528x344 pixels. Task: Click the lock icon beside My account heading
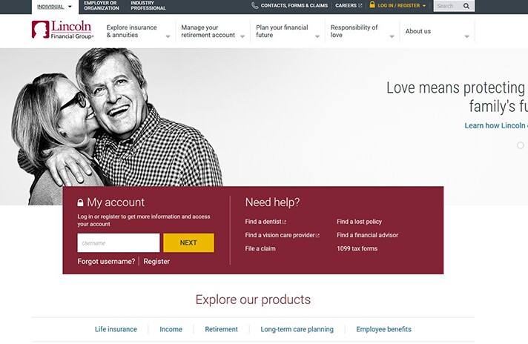[81, 203]
